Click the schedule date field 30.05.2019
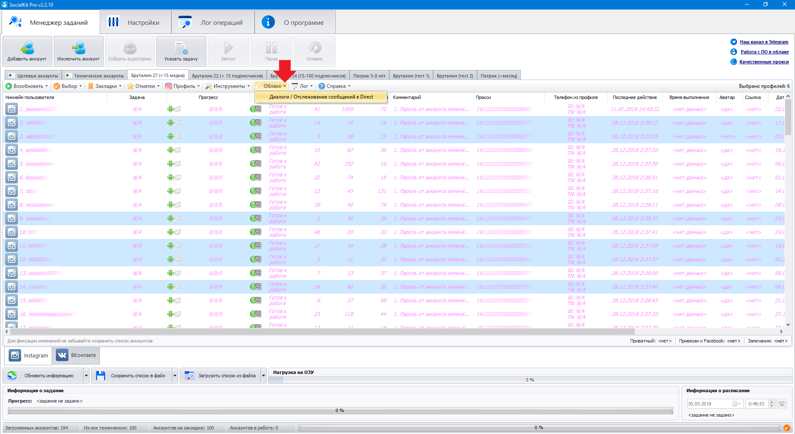 [x=714, y=404]
